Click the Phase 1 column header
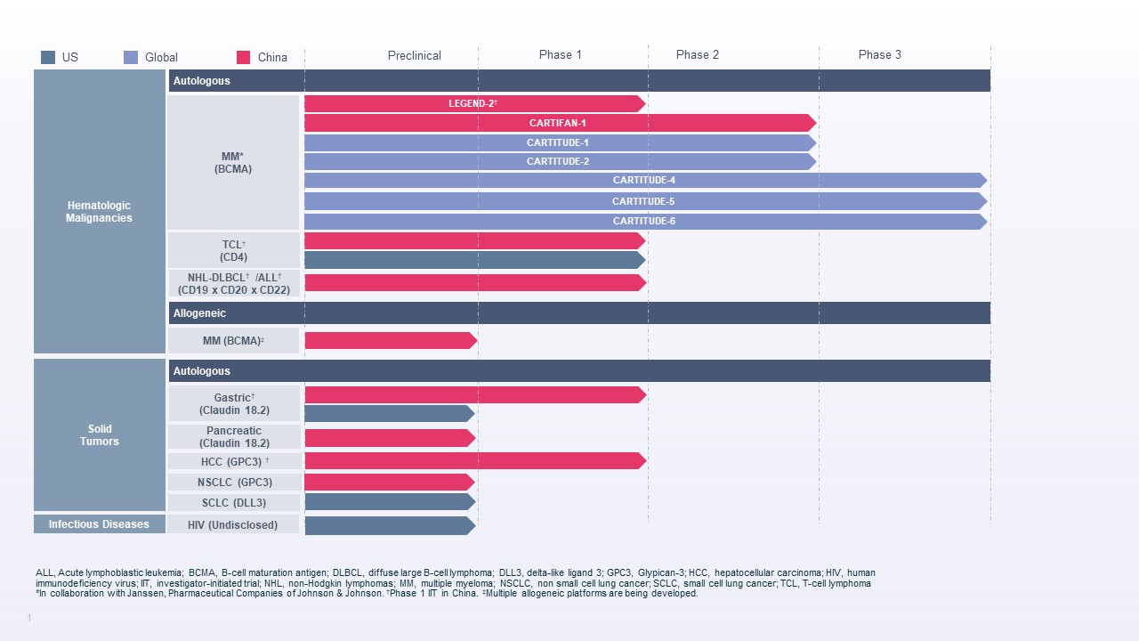1139x641 pixels. click(x=561, y=54)
